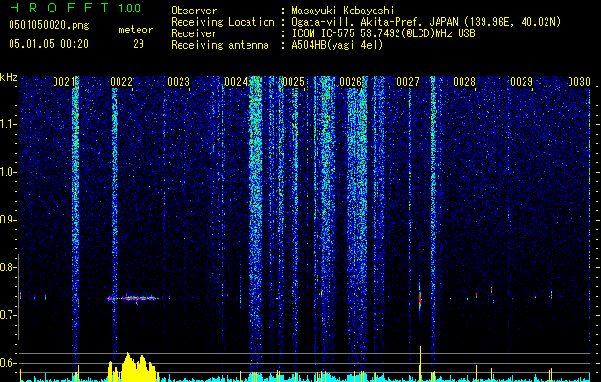601x382 pixels.
Task: Click the long horizontal meteor echo after 0022
Action: [x=134, y=298]
